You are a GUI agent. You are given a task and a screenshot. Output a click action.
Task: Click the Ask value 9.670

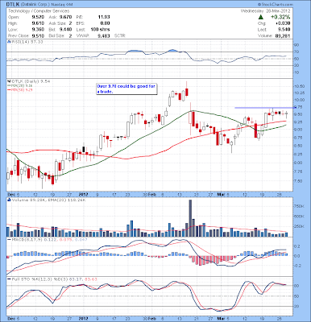click(66, 17)
